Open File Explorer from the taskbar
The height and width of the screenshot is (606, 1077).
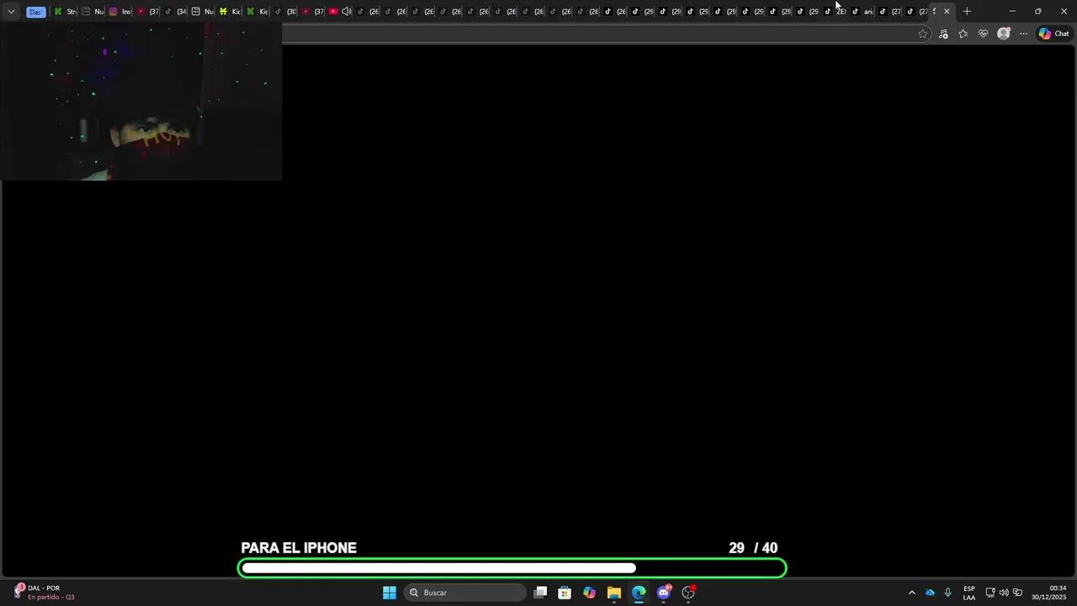pos(614,593)
